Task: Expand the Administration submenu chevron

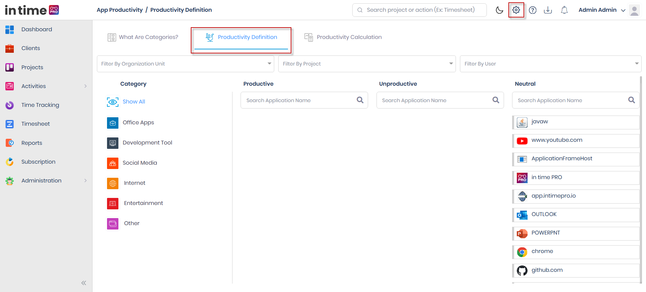Action: coord(85,180)
